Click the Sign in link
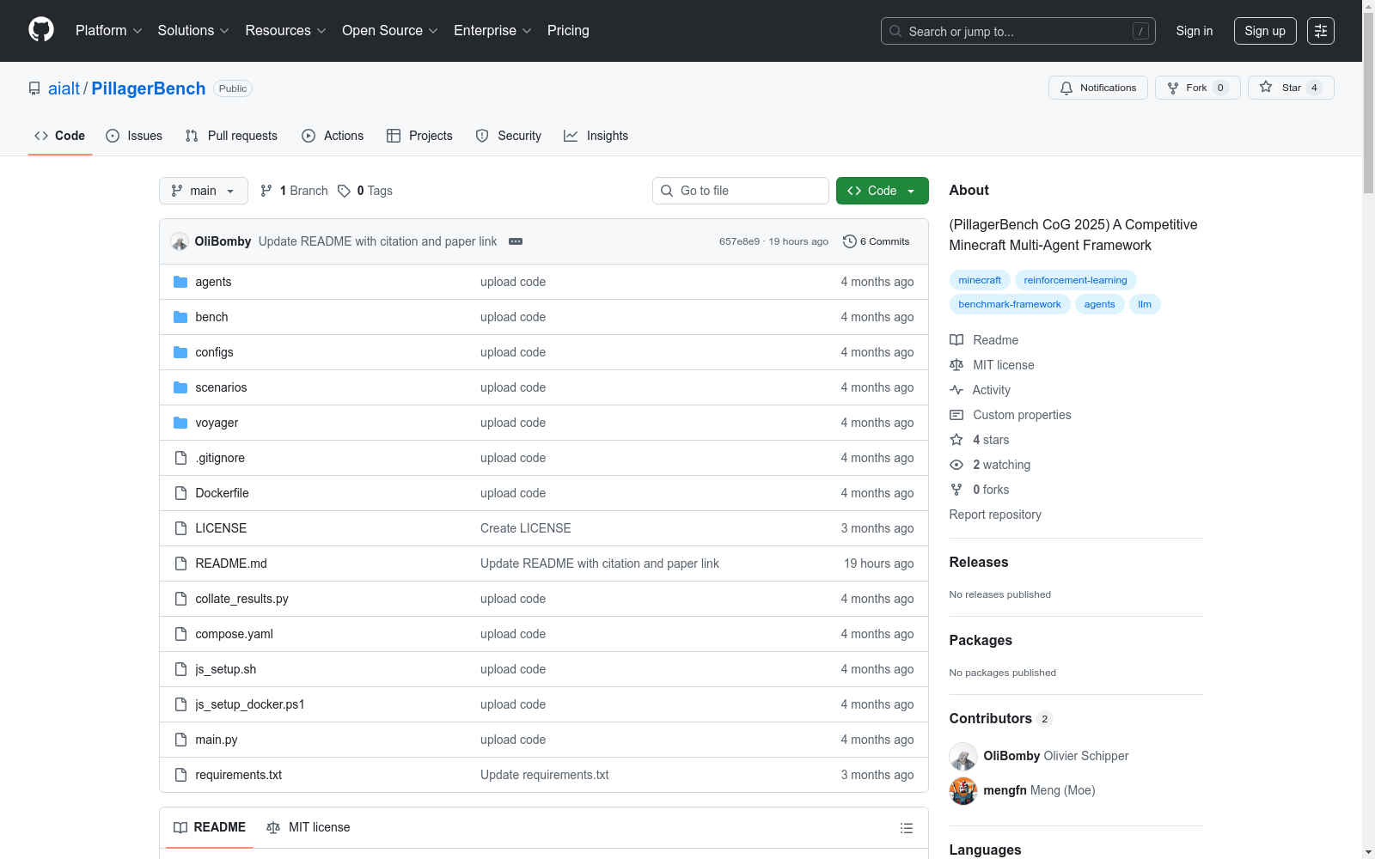The width and height of the screenshot is (1375, 859). 1195,31
